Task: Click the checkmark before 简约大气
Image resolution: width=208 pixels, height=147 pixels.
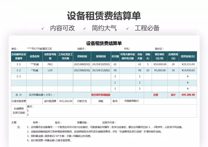Action: [x=84, y=29]
